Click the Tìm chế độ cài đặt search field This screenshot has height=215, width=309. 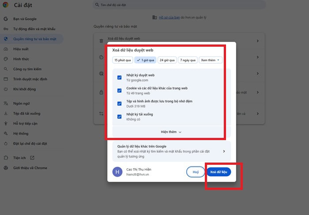point(179,5)
